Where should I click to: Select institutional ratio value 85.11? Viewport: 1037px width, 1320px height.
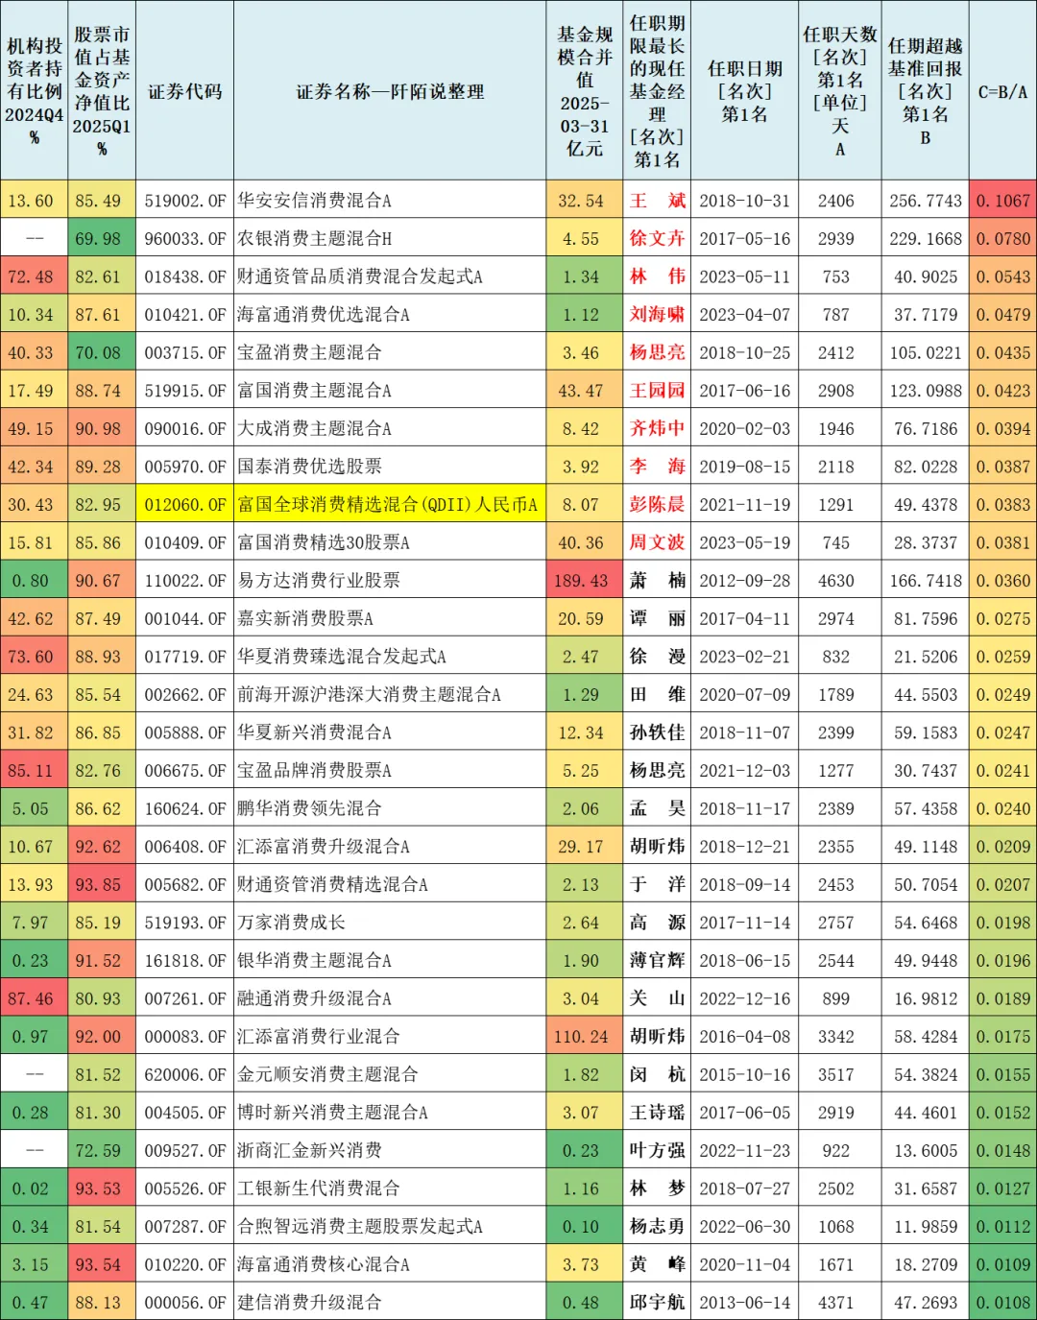point(31,771)
